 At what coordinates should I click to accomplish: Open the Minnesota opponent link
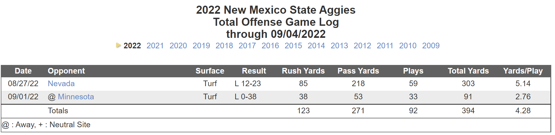[76, 97]
